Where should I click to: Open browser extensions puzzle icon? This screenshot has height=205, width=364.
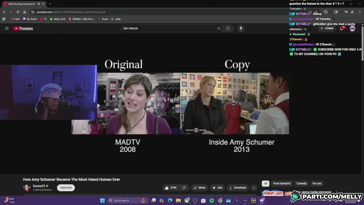click(326, 12)
